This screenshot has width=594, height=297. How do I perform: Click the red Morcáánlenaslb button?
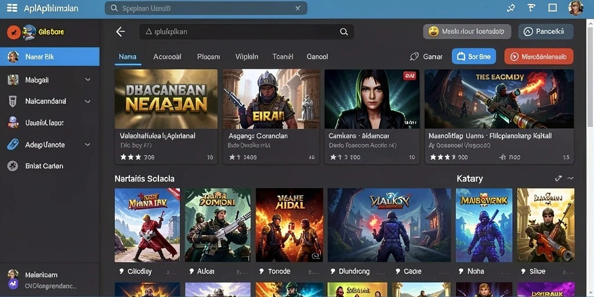pyautogui.click(x=539, y=57)
